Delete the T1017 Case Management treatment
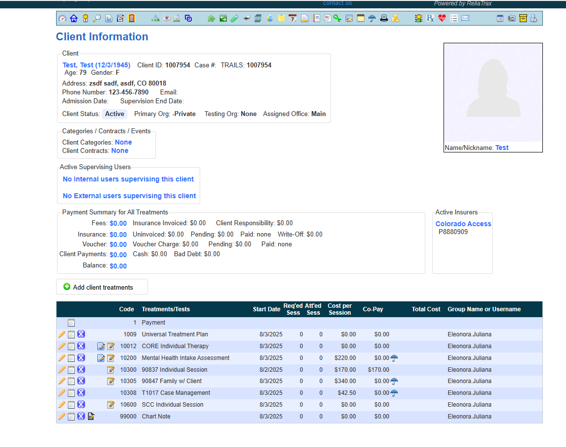Screen dimensions: 566x447 pyautogui.click(x=81, y=393)
